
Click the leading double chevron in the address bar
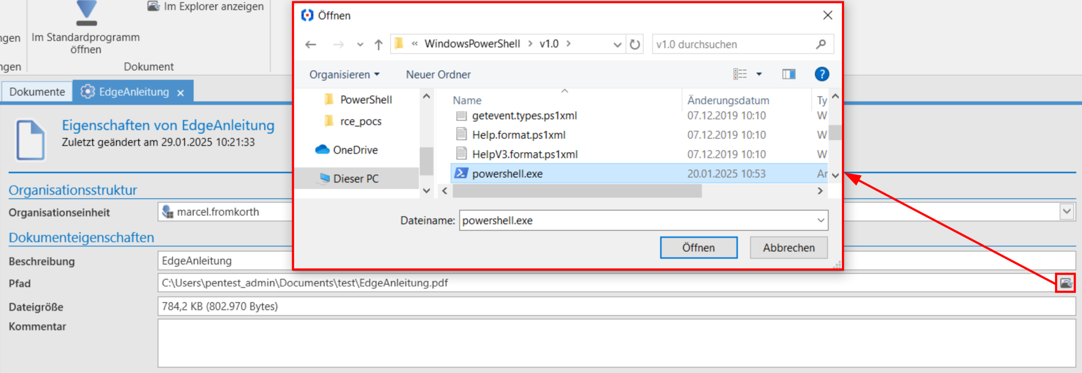(415, 43)
